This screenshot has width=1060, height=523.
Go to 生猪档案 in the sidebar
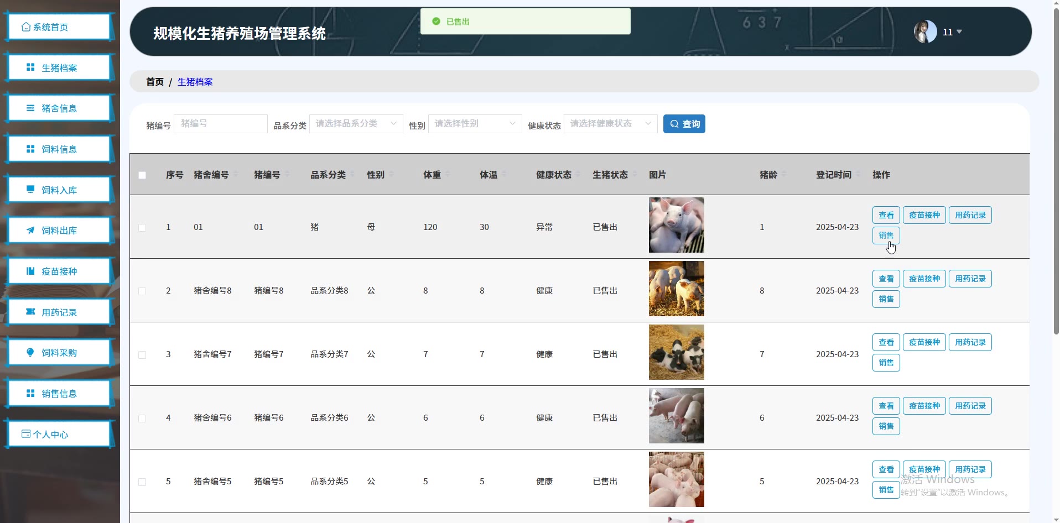click(59, 67)
